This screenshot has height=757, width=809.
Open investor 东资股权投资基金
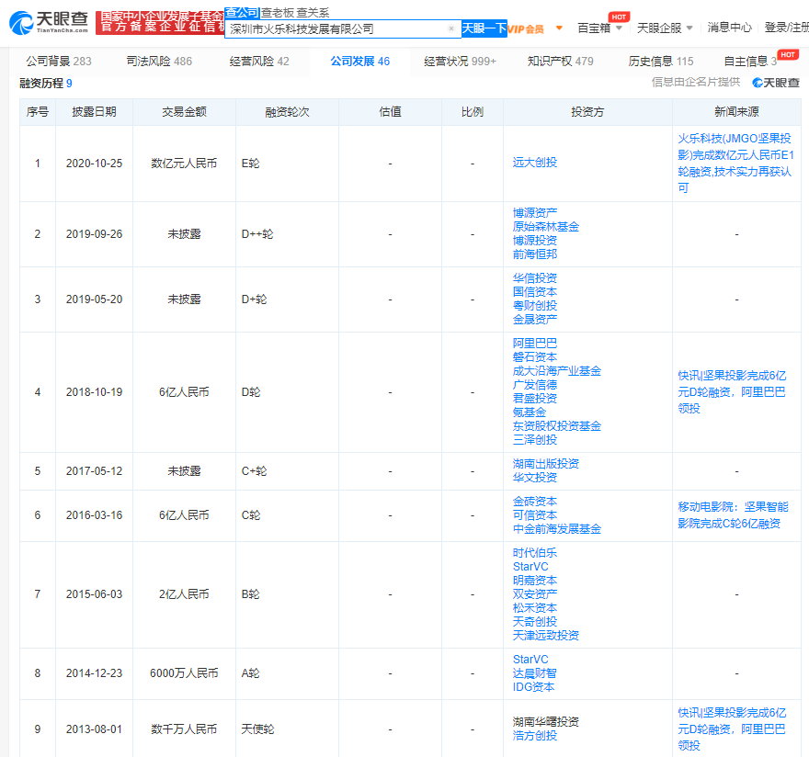pyautogui.click(x=557, y=426)
